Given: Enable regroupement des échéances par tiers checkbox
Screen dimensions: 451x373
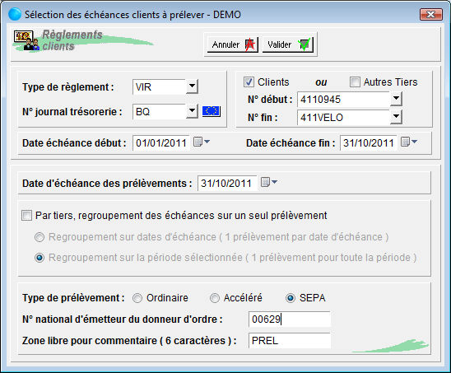Looking at the screenshot, I should point(26,215).
